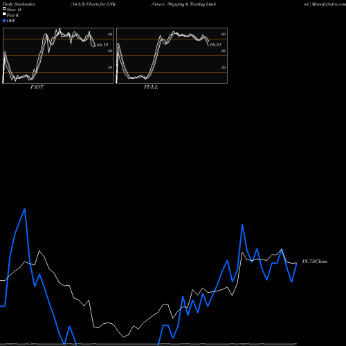This screenshot has height=346, width=346.
Task: Click the 'FULL' caption below the chart
Action: pos(151,87)
